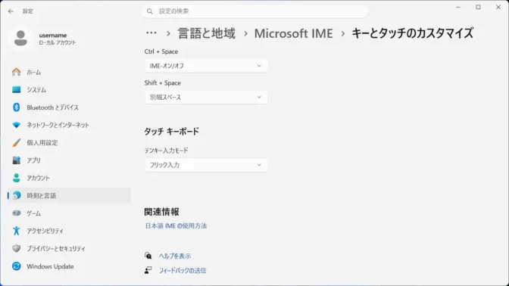Click the Apps icon in the sidebar

tap(16, 160)
